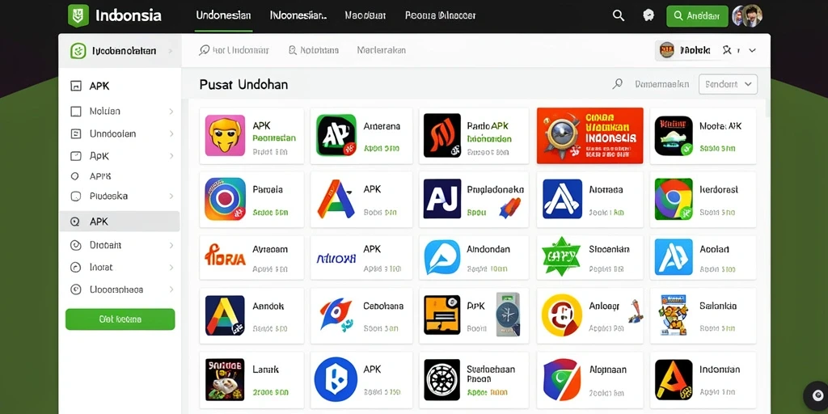The width and height of the screenshot is (828, 414).
Task: Click the green shield Indonsia logo
Action: (x=78, y=15)
